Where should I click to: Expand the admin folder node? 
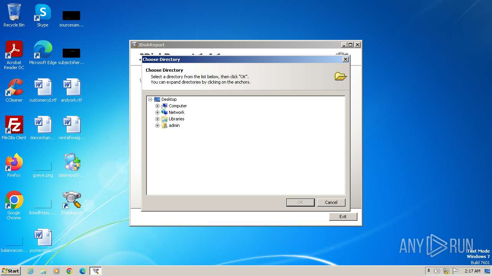pyautogui.click(x=157, y=125)
